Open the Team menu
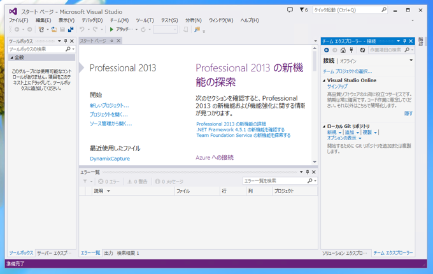433x274 pixels. click(x=119, y=20)
